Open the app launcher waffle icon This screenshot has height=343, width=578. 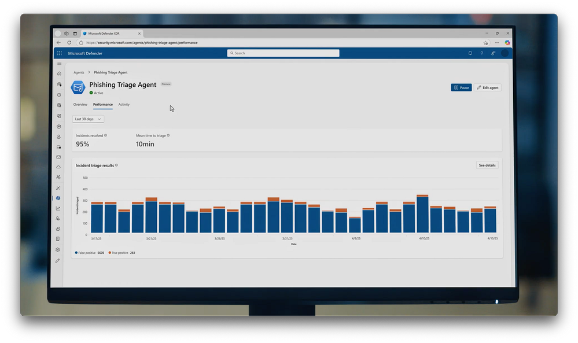tap(60, 53)
